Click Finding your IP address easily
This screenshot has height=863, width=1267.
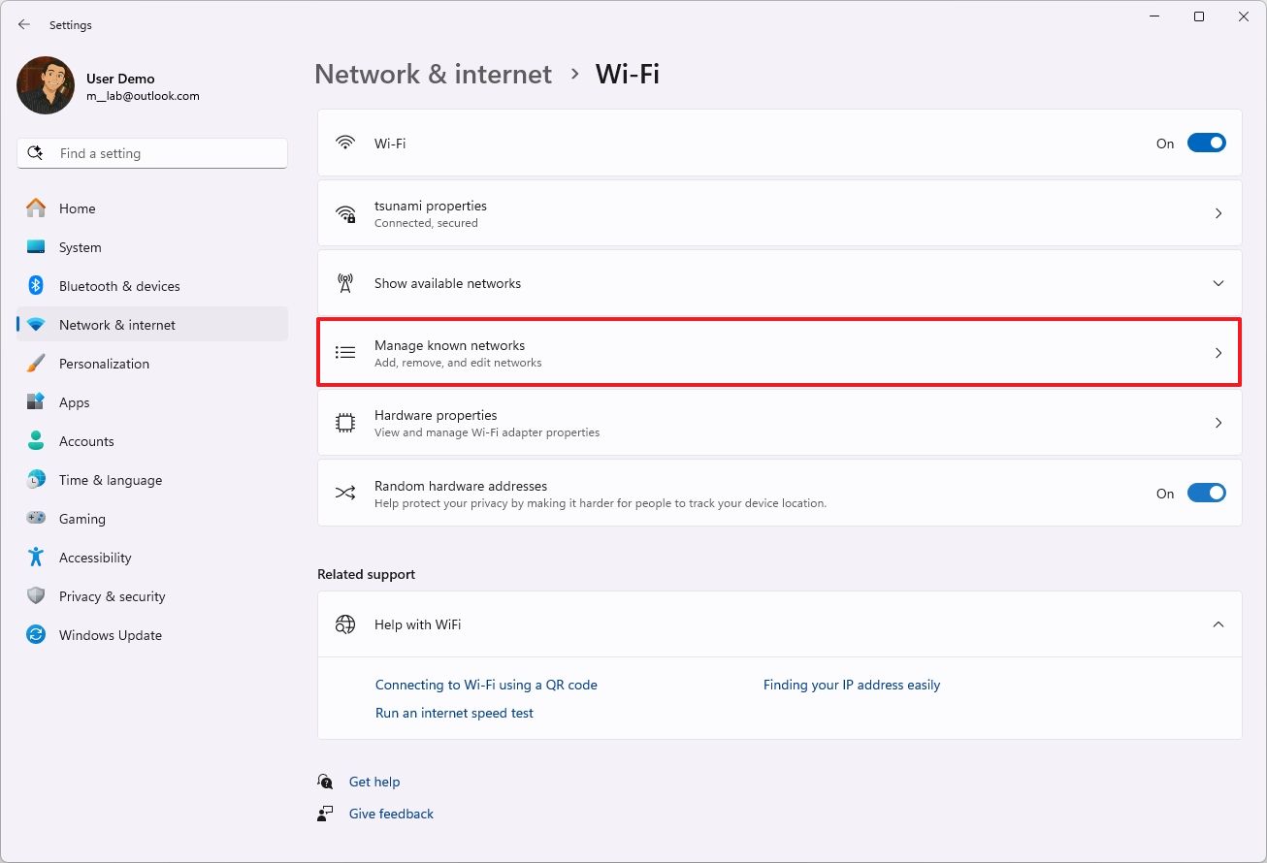[x=851, y=685]
